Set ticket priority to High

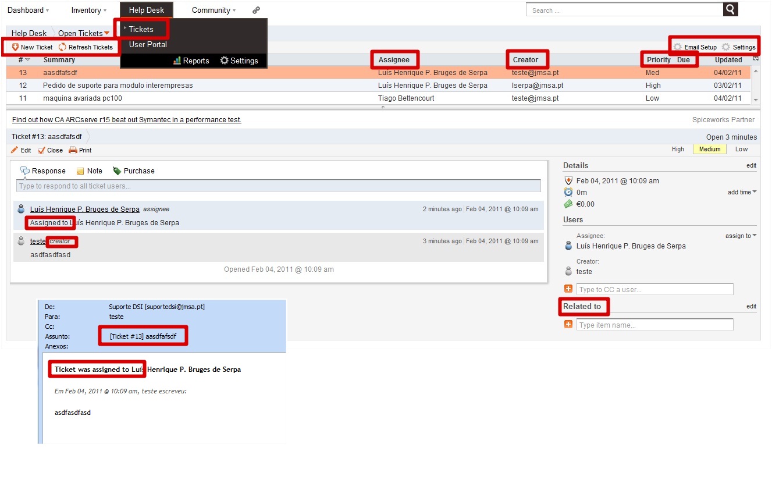coord(678,149)
